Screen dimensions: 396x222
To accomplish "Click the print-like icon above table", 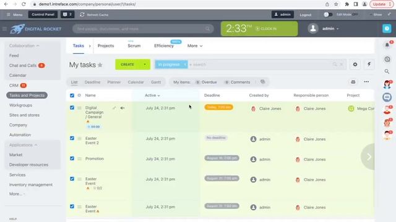I will [x=353, y=82].
